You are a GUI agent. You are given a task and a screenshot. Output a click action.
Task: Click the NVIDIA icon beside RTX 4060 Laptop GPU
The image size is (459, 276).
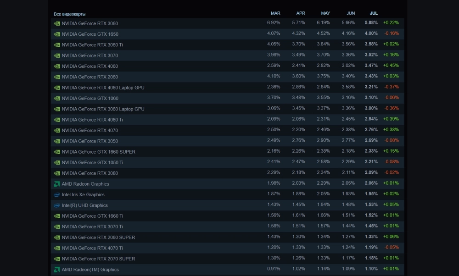click(x=57, y=88)
